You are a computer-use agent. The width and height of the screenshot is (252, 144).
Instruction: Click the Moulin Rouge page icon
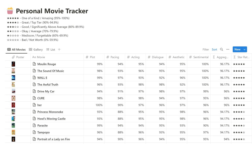point(34,64)
